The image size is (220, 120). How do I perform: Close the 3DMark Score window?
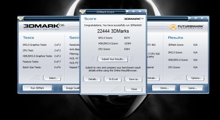coord(134,89)
